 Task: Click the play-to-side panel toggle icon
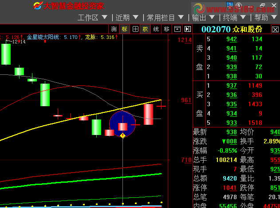tap(188, 29)
